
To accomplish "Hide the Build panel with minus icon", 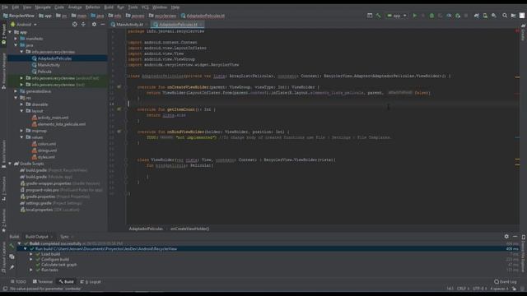I will coord(515,237).
